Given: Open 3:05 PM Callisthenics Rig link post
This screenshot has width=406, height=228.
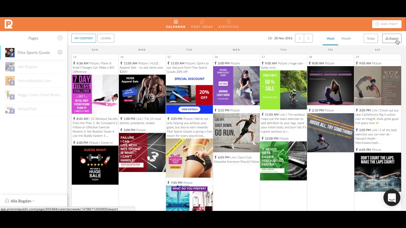Looking at the screenshot, I should [377, 117].
